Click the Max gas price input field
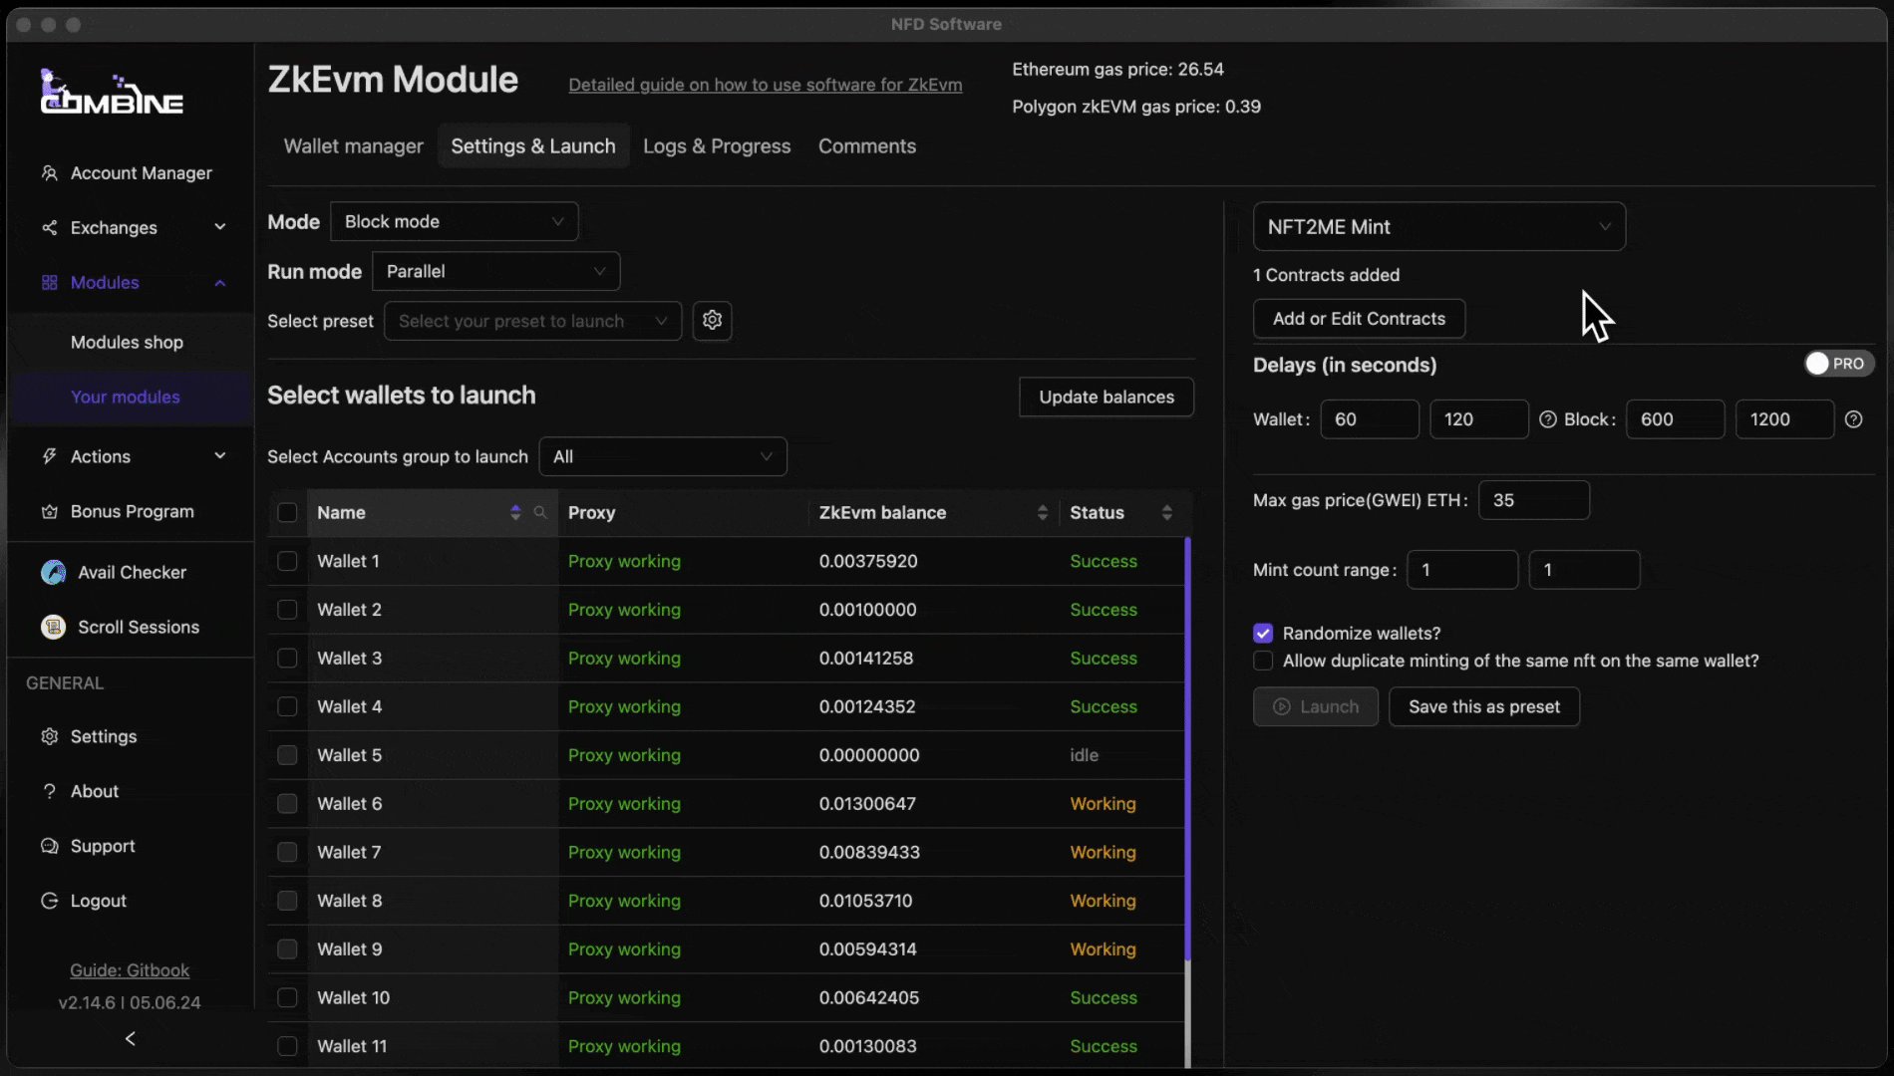The image size is (1894, 1076). 1532,500
